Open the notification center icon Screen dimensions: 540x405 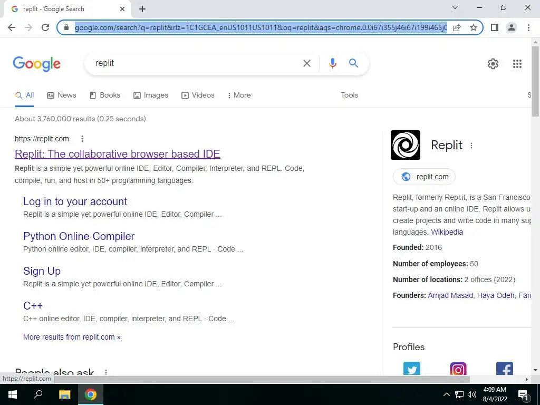click(523, 394)
